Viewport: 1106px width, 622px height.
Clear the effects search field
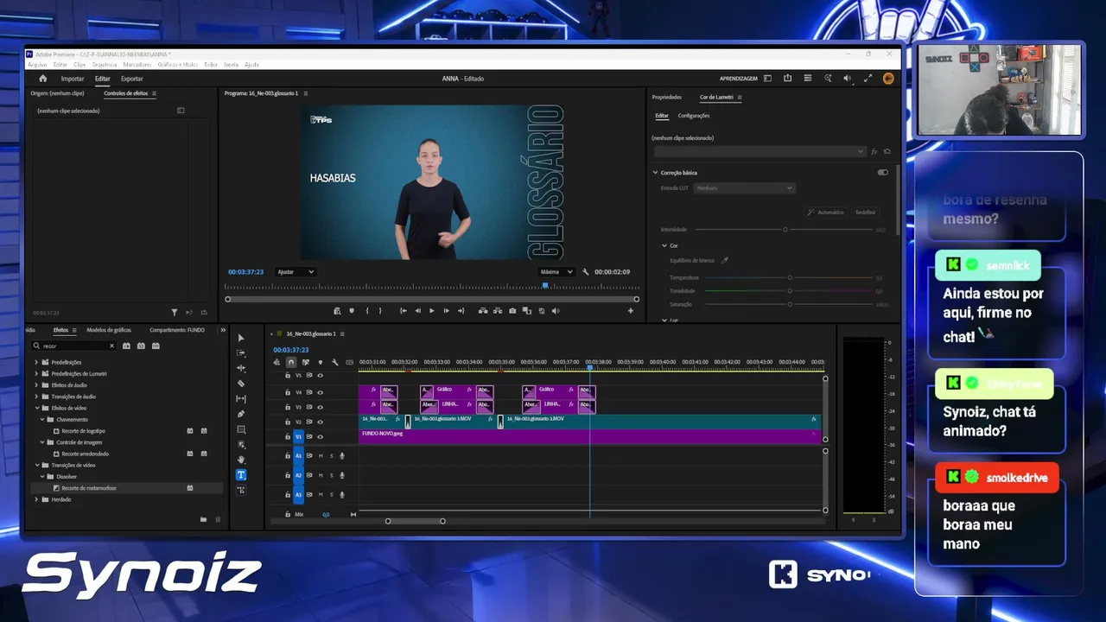click(111, 346)
